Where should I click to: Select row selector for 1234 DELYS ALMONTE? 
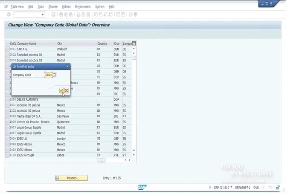point(7,99)
